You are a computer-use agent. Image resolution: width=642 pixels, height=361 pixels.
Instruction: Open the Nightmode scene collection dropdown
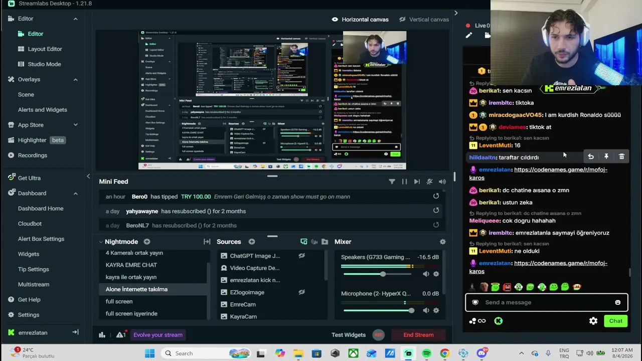tap(118, 242)
